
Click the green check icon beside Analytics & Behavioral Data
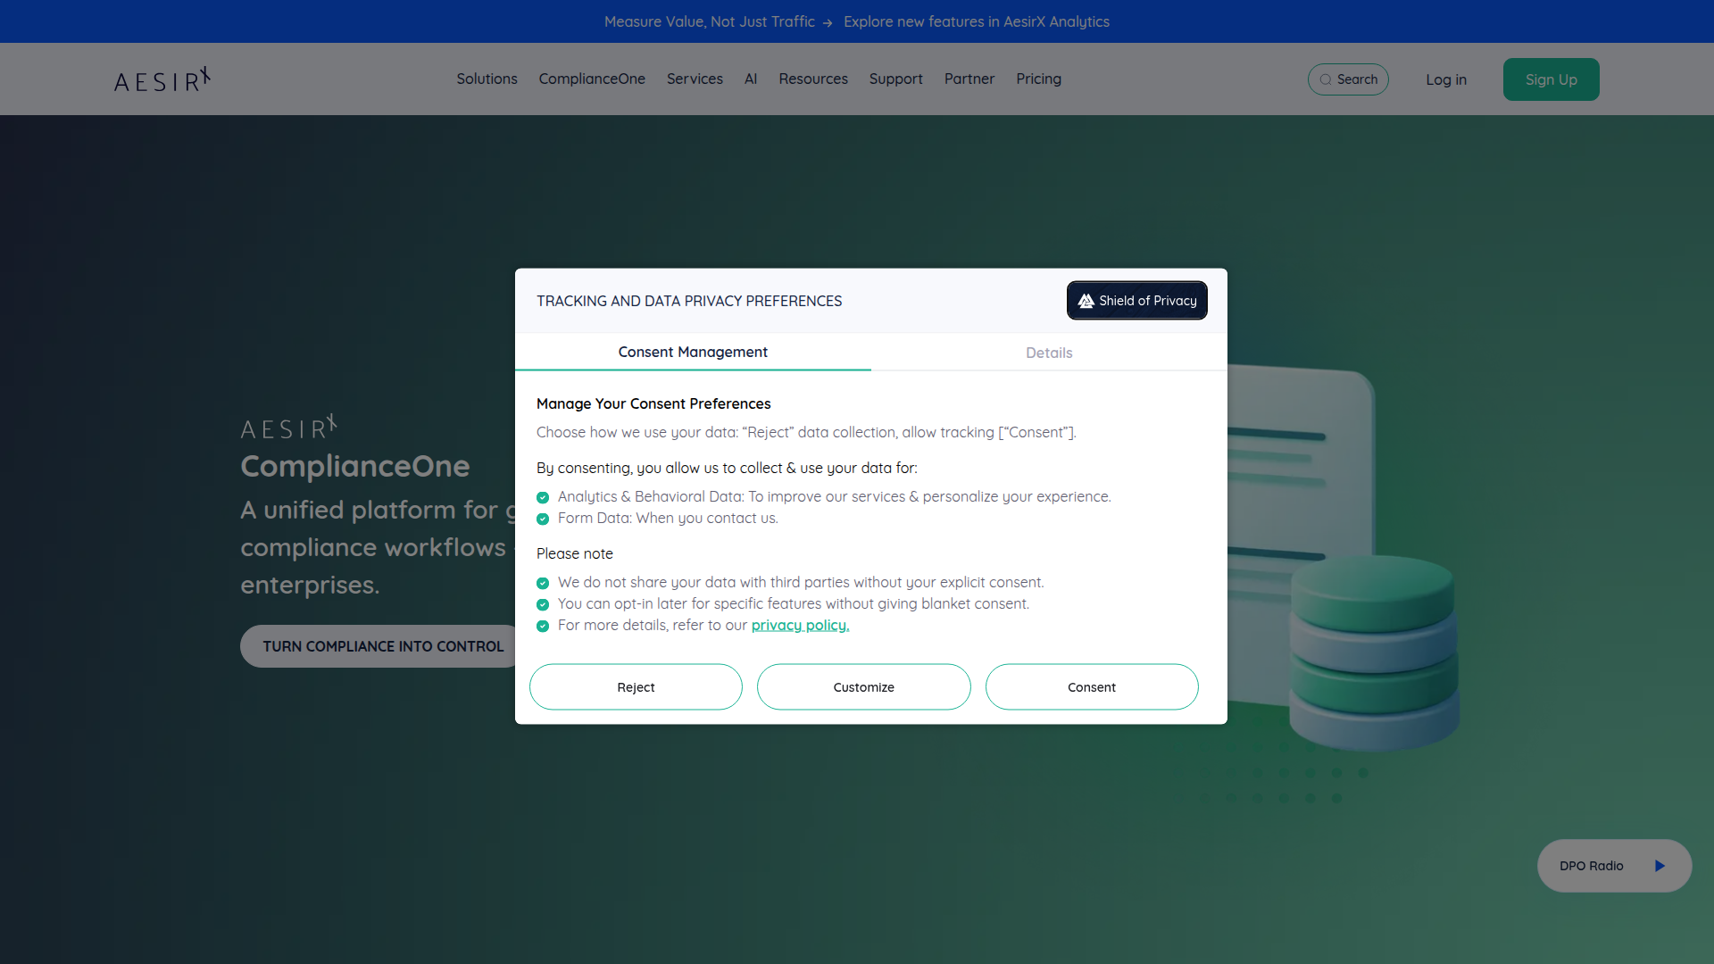pyautogui.click(x=543, y=497)
